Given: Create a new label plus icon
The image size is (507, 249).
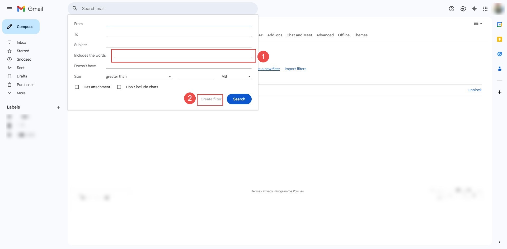Looking at the screenshot, I should tap(59, 107).
